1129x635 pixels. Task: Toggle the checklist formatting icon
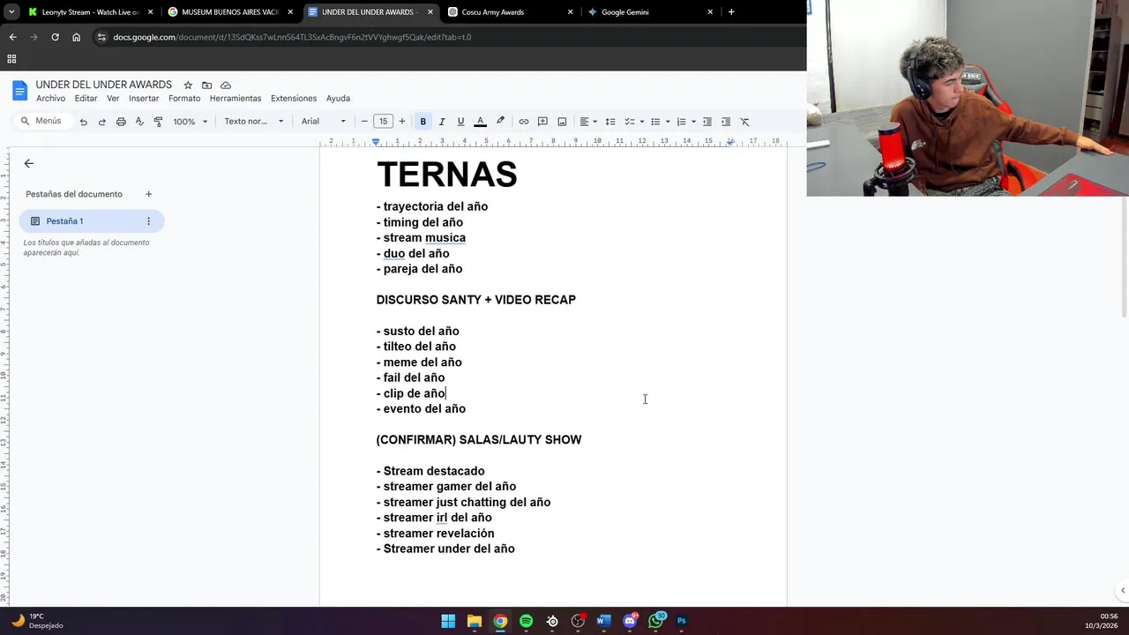tap(629, 122)
